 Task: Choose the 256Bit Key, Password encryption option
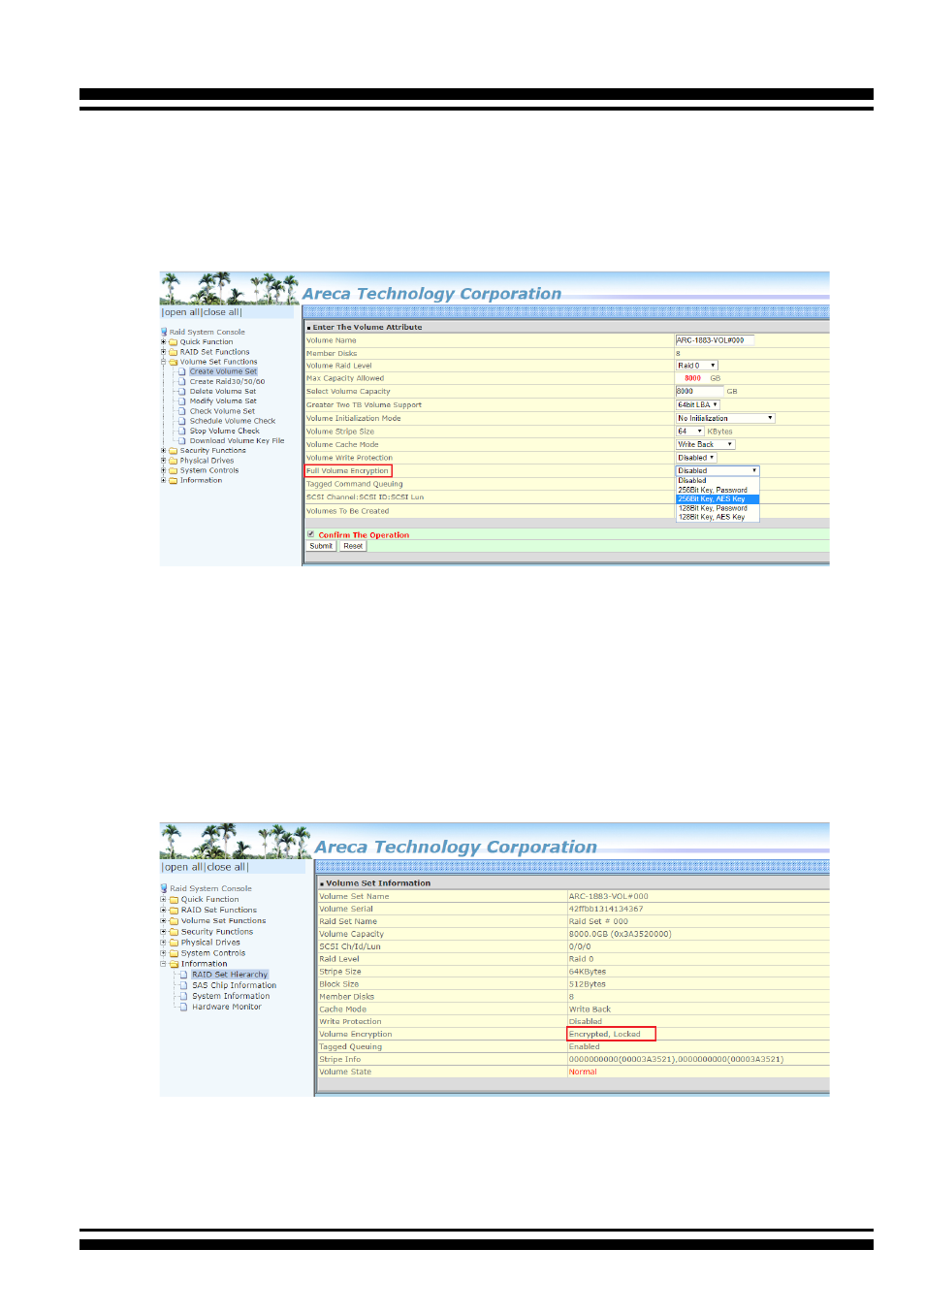coord(718,490)
